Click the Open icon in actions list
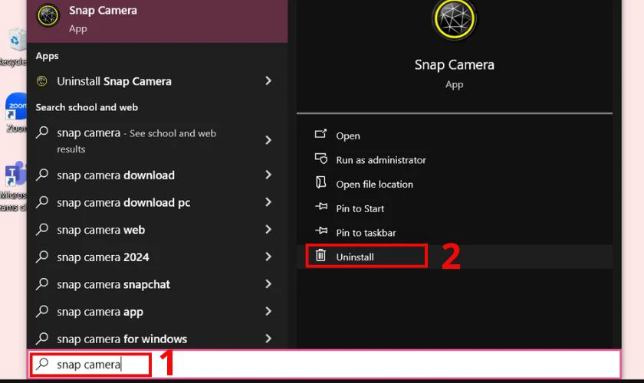Viewport: 644px width, 383px height. click(x=320, y=134)
